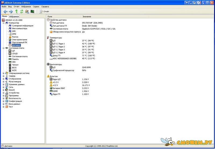Image resolution: width=215 pixels, height=149 pixels.
Task: Open the green monitor toolbar icon
Action: tap(32, 12)
